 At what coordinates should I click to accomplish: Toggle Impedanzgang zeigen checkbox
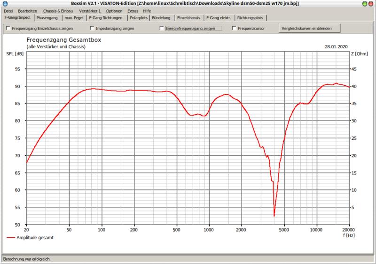(x=92, y=29)
